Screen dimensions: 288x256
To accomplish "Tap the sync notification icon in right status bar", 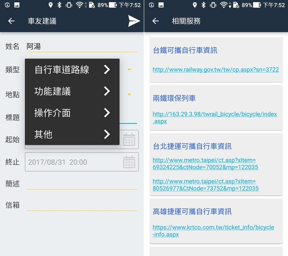I will [151, 5].
